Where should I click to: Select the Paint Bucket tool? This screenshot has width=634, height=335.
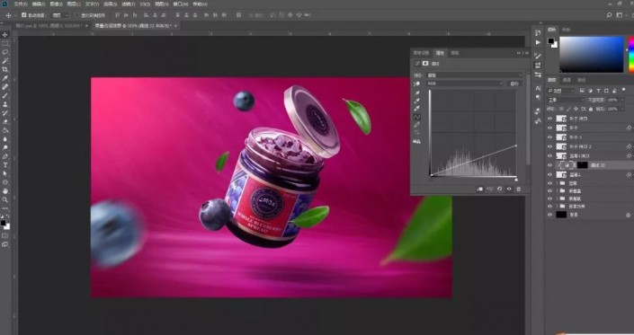pyautogui.click(x=5, y=130)
